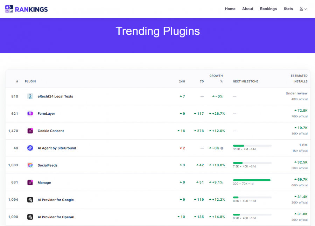Click the +14.8% growth value
The height and width of the screenshot is (226, 315).
click(217, 217)
